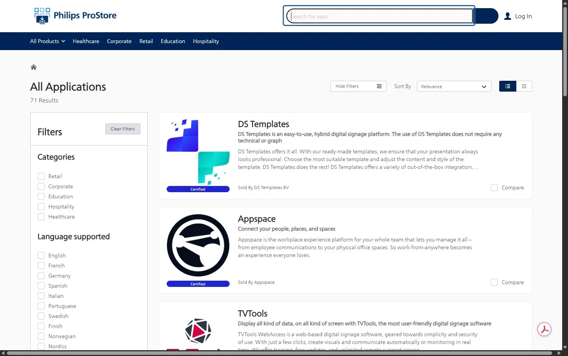Tick Compare for Appspace
Viewport: 568px width, 356px height.
coord(494,282)
